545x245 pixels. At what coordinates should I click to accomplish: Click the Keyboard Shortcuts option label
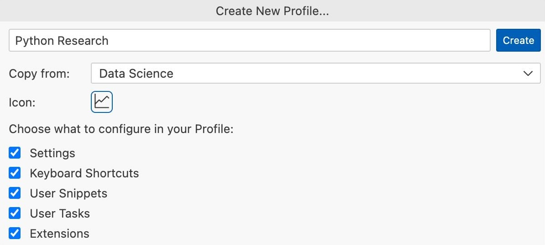point(84,173)
